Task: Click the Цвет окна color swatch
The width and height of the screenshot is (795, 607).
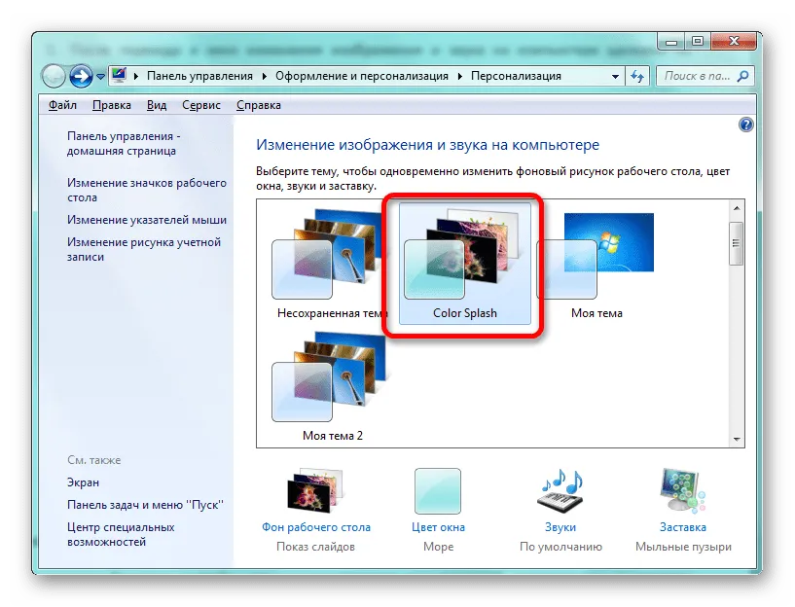Action: (438, 491)
